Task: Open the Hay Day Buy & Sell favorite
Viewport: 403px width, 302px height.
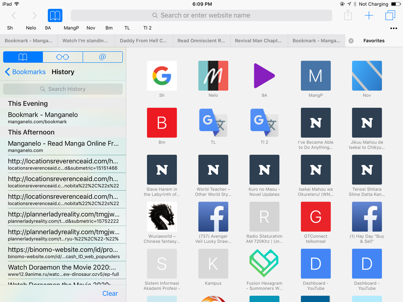Action: coord(367,217)
